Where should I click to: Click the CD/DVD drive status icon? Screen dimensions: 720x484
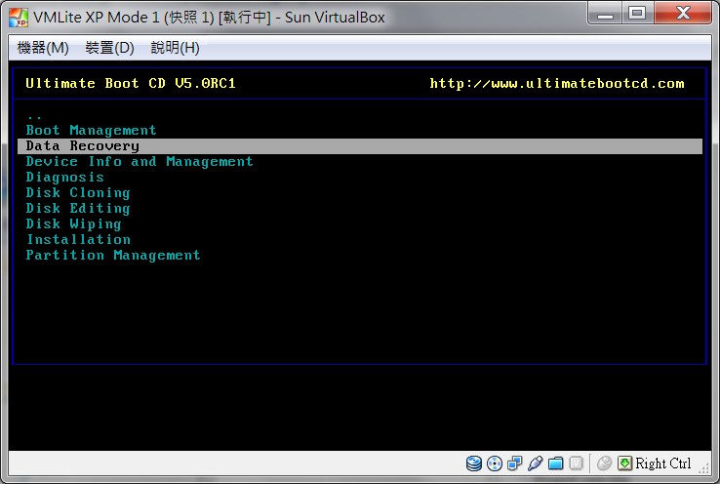495,464
